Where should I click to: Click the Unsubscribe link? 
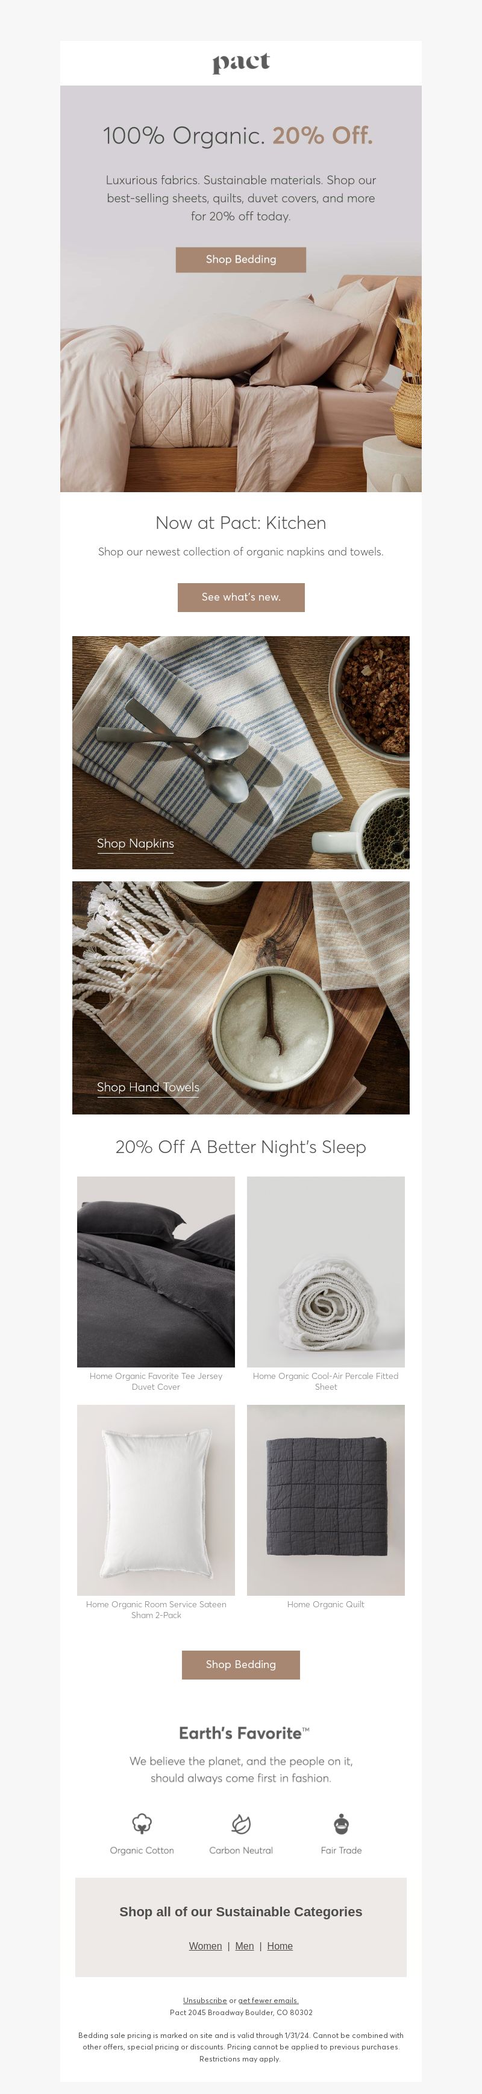click(205, 2001)
